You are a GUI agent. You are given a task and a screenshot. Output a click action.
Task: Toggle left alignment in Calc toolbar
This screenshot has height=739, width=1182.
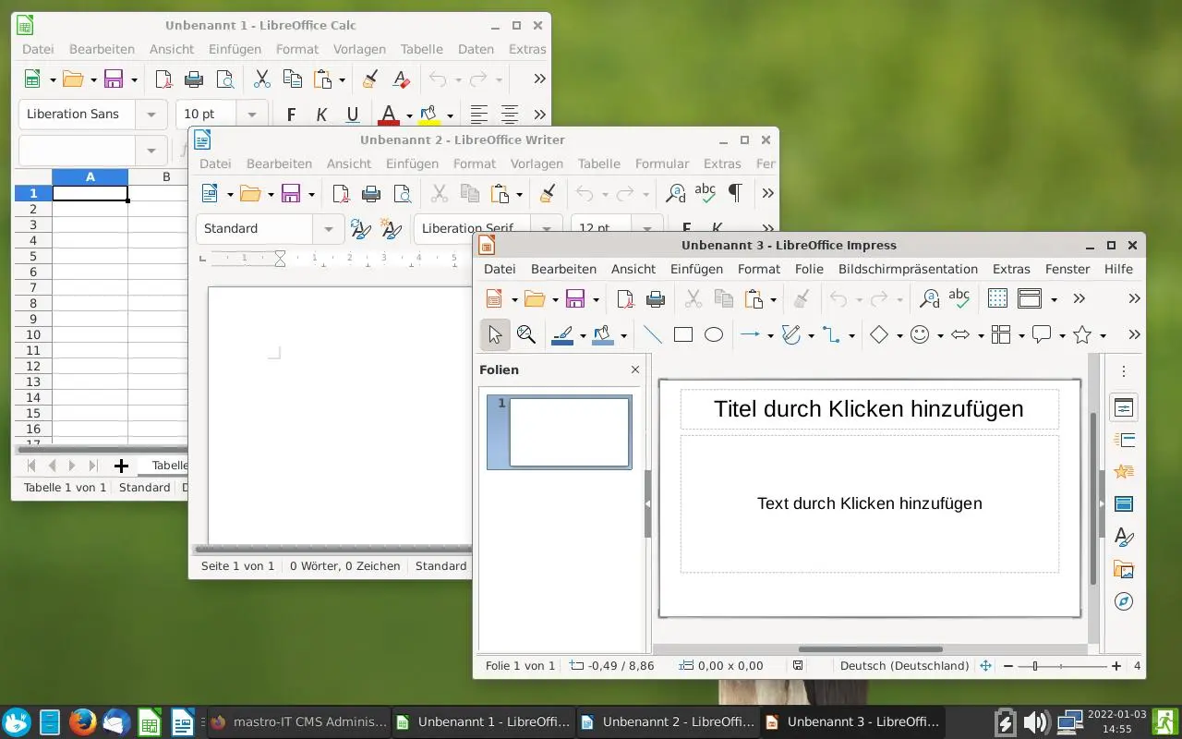tap(478, 115)
